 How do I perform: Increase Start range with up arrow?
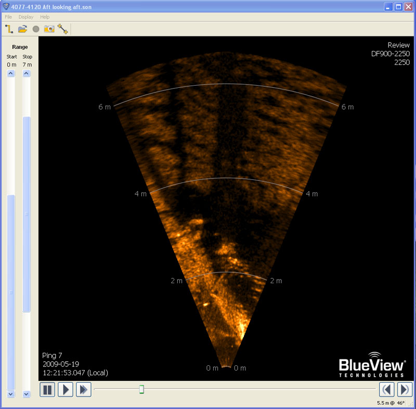tap(11, 74)
